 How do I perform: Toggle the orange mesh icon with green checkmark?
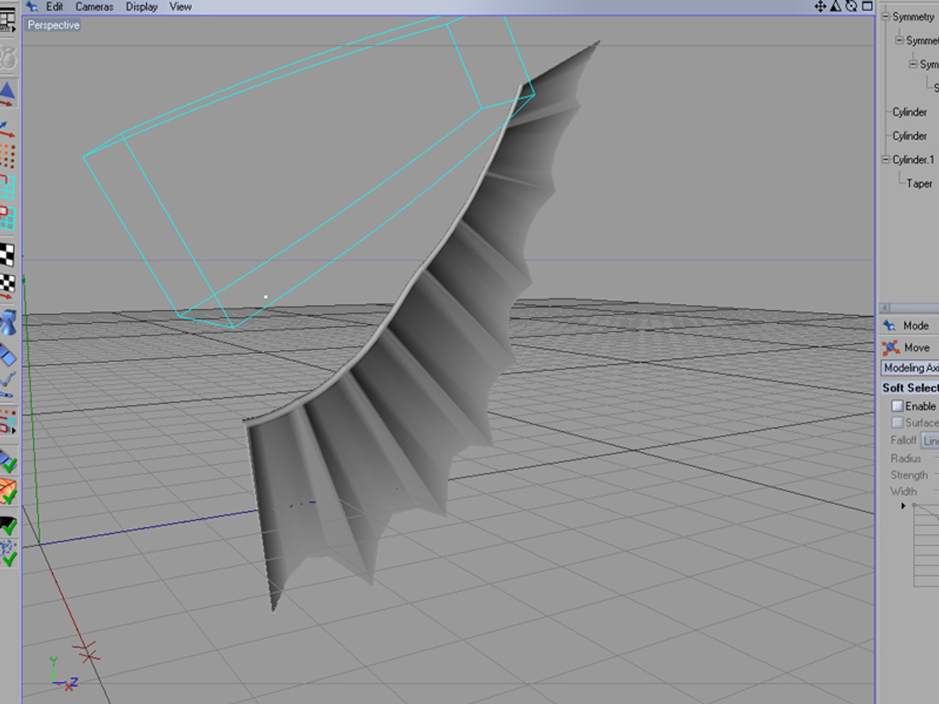[7, 491]
